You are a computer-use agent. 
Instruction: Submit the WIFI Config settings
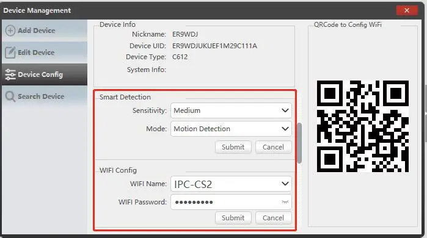tap(233, 218)
